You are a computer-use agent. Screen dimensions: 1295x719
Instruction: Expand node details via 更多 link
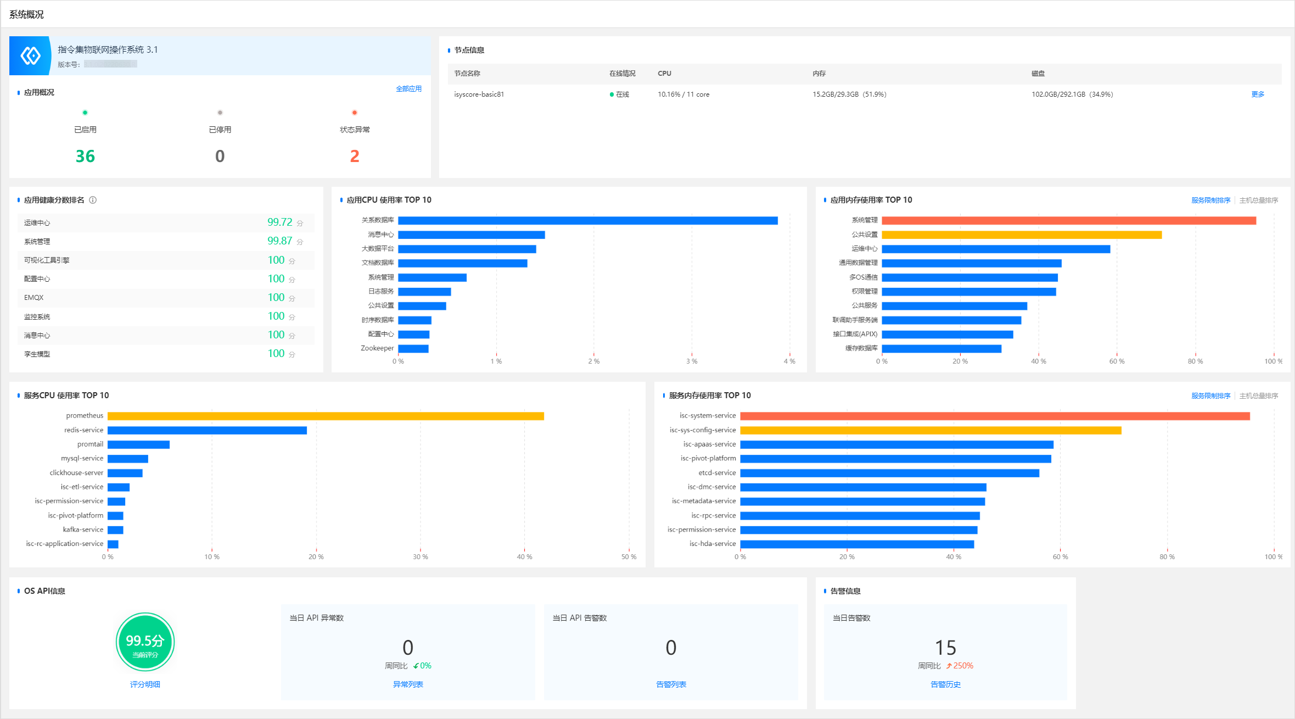point(1257,94)
